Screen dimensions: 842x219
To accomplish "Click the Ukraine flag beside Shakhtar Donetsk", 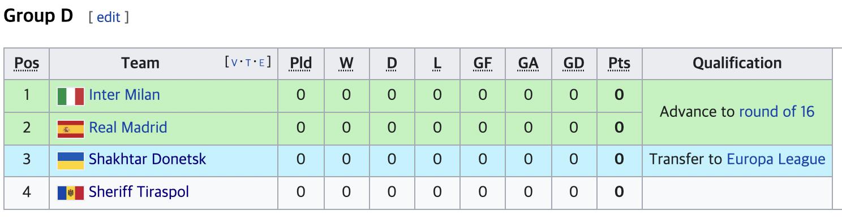I will coord(71,160).
